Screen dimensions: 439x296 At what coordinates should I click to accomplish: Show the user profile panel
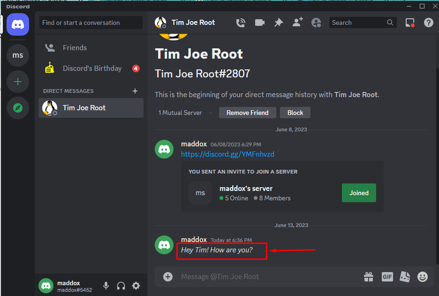[316, 23]
